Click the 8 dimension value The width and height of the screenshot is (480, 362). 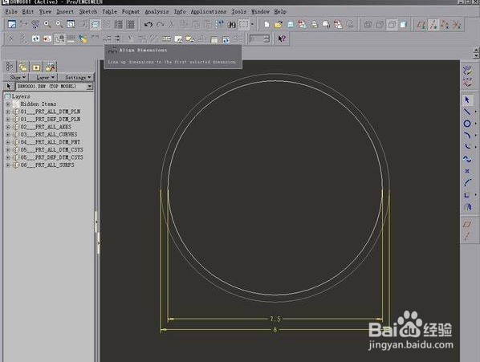coord(275,330)
